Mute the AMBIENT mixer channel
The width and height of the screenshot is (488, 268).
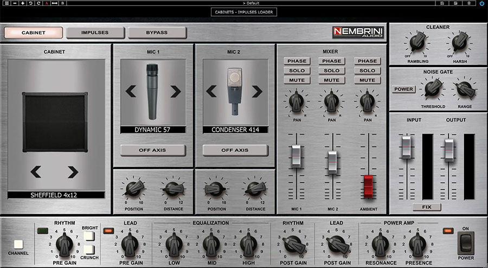[367, 80]
